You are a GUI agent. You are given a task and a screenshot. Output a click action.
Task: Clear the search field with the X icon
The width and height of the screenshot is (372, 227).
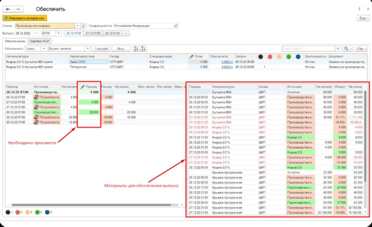(x=337, y=49)
